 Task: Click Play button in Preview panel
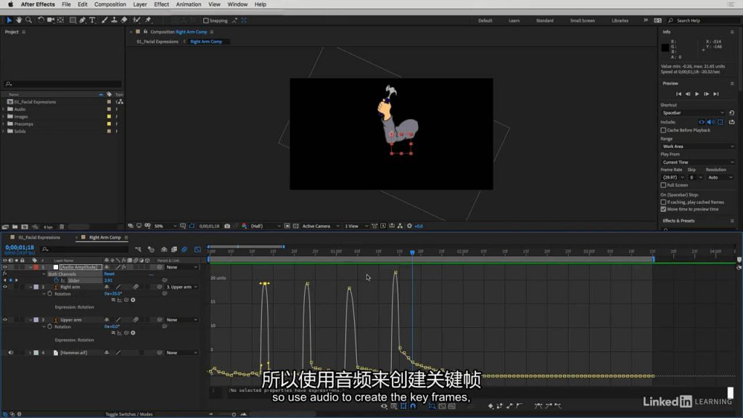697,94
